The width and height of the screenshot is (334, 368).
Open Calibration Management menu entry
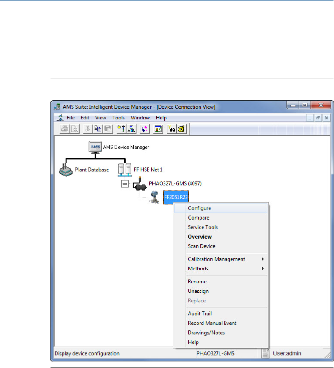(x=220, y=259)
